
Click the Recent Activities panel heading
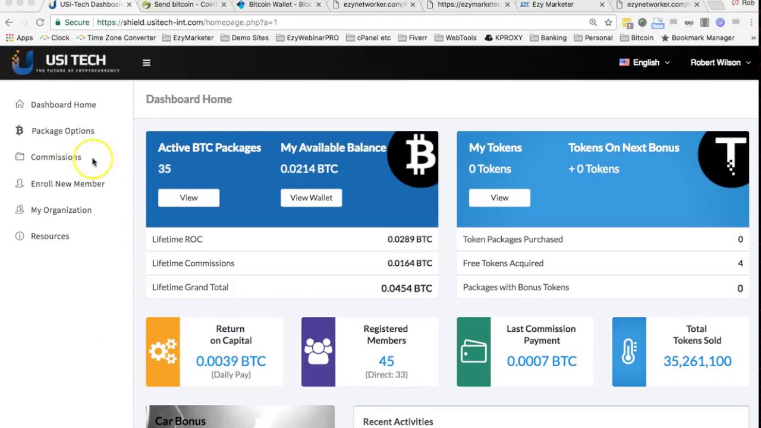(x=398, y=421)
